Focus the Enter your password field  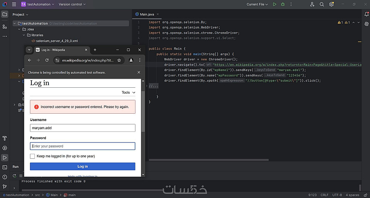coord(83,146)
